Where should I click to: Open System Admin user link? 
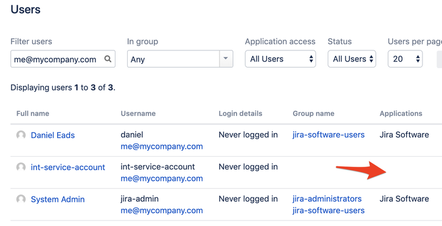coord(58,199)
